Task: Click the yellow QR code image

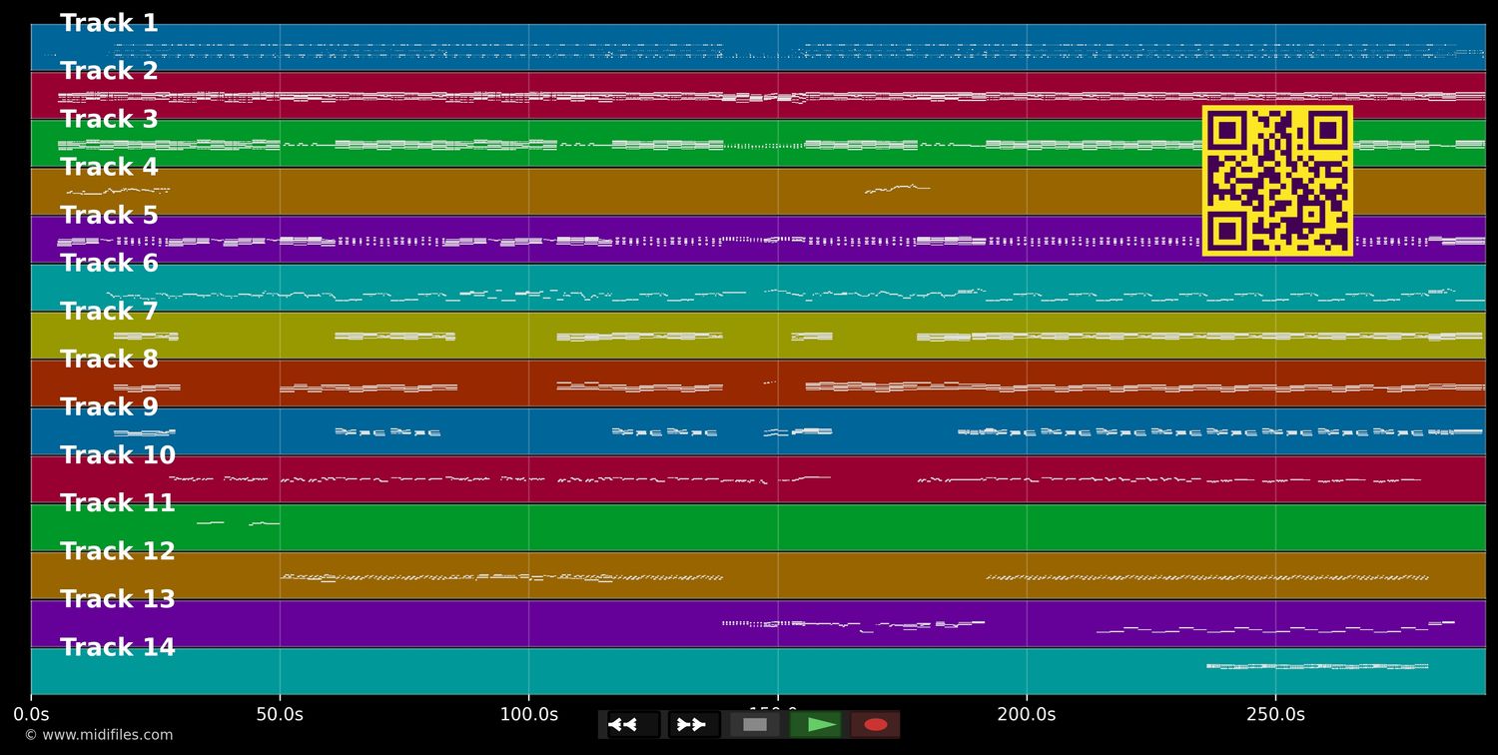Action: (x=1277, y=181)
